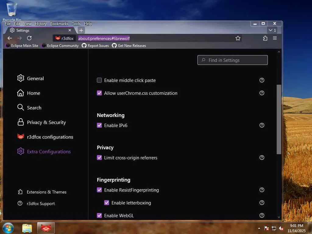The width and height of the screenshot is (312, 234).
Task: Show help for userChrome.css customization
Action: [x=262, y=93]
